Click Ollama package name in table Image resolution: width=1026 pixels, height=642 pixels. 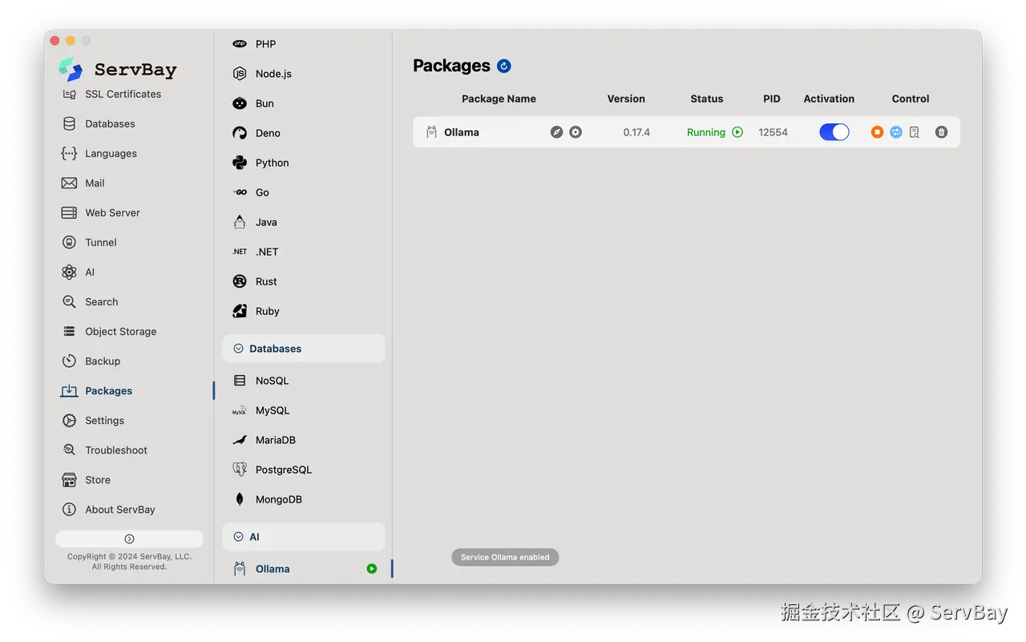(462, 132)
